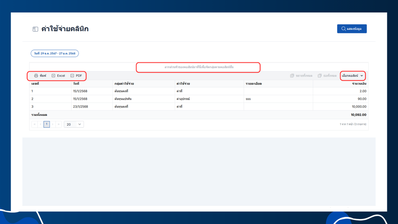Select page 1 in the pager
This screenshot has height=224, width=398.
(x=47, y=124)
